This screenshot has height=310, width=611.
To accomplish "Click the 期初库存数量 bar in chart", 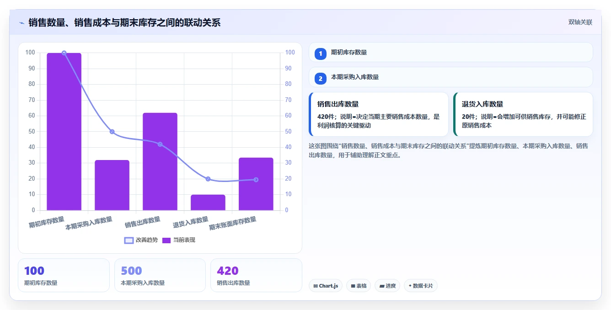I will click(64, 132).
